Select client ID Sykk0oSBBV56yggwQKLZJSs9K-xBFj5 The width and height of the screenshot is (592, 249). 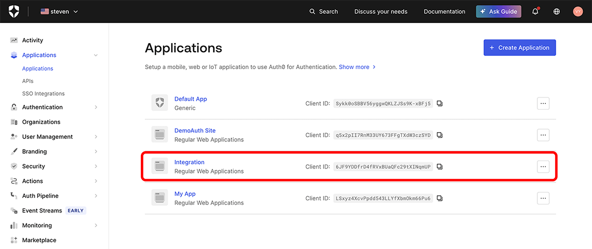tap(383, 103)
